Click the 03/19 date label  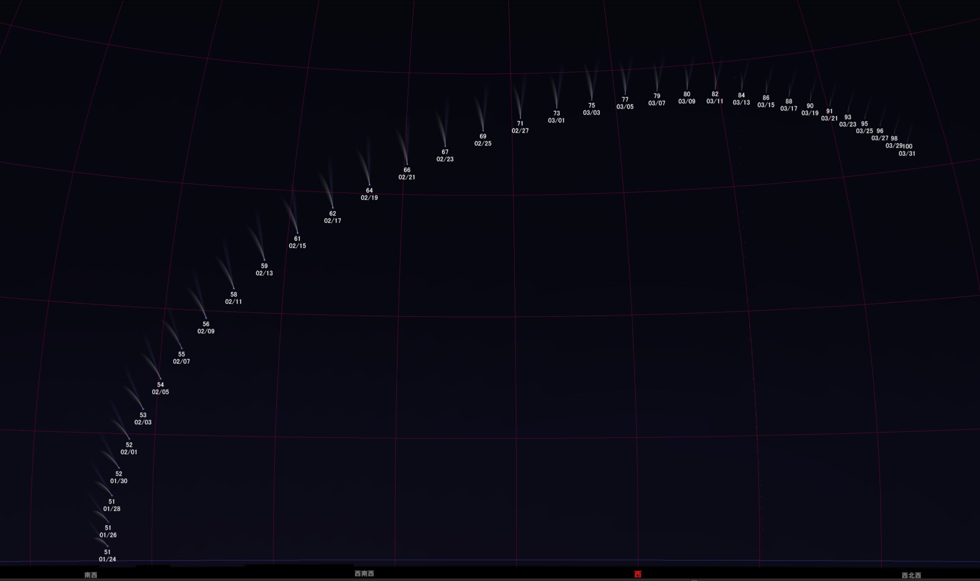pyautogui.click(x=810, y=113)
